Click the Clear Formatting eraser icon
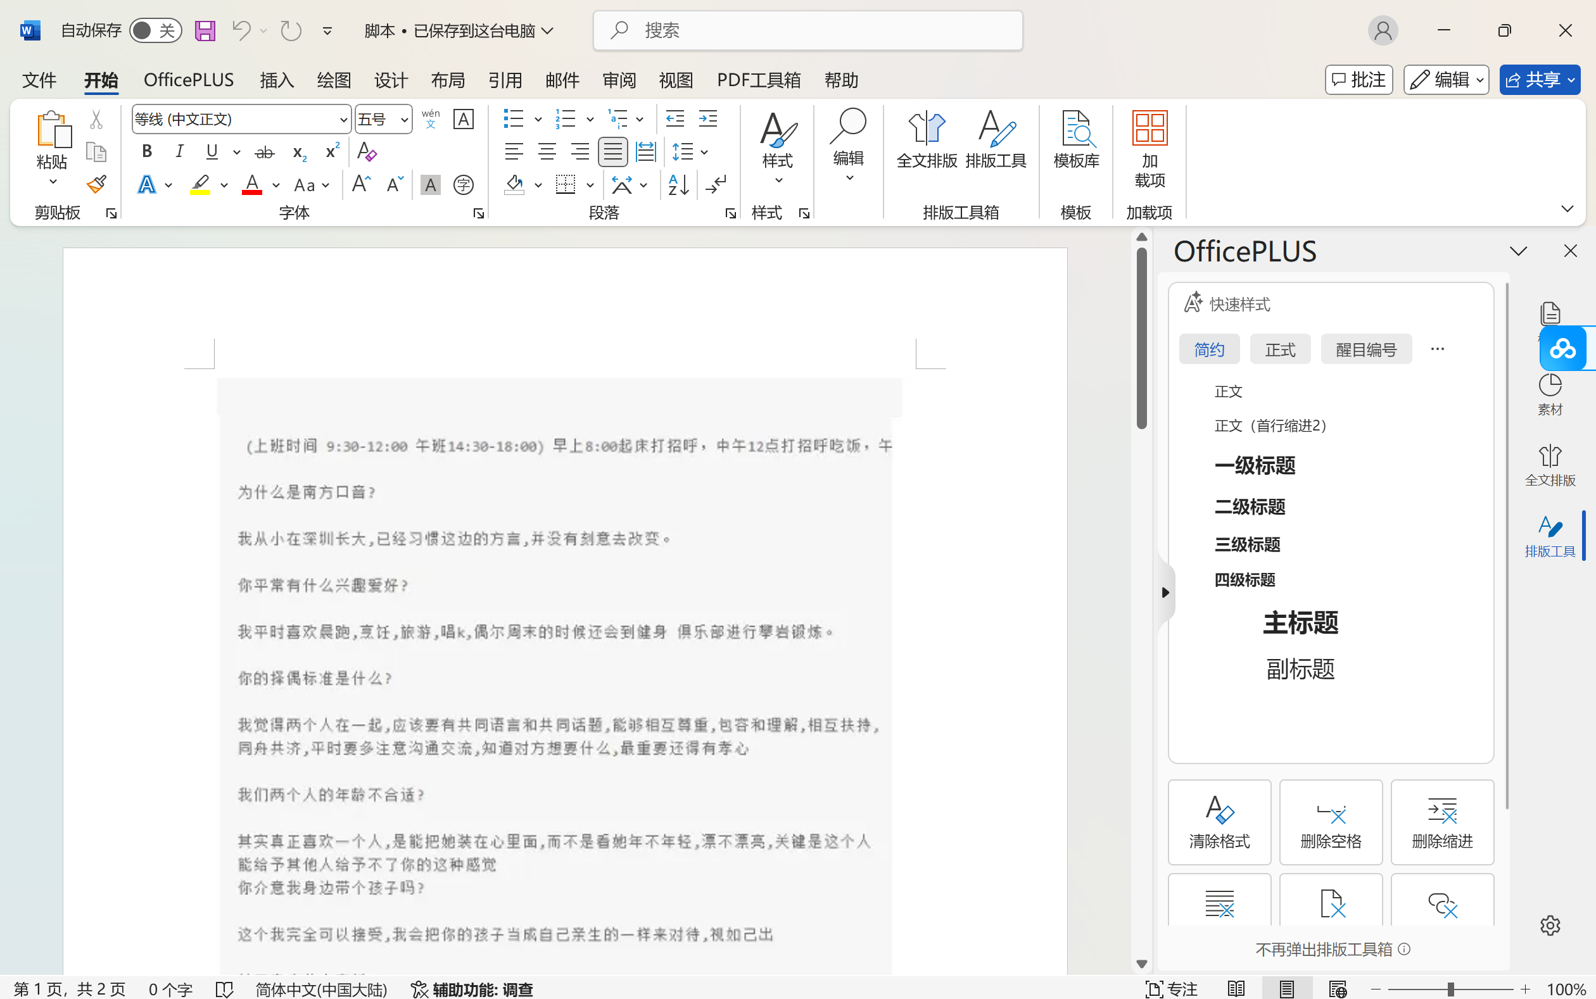 click(x=366, y=152)
